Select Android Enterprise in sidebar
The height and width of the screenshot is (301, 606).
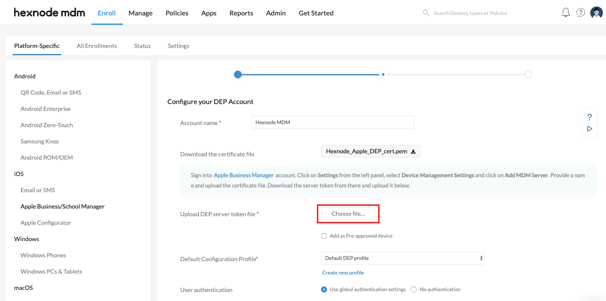pyautogui.click(x=45, y=109)
